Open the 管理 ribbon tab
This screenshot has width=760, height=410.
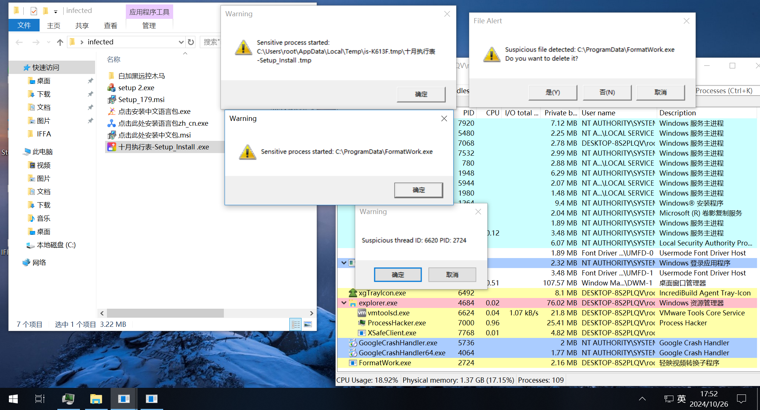click(149, 26)
